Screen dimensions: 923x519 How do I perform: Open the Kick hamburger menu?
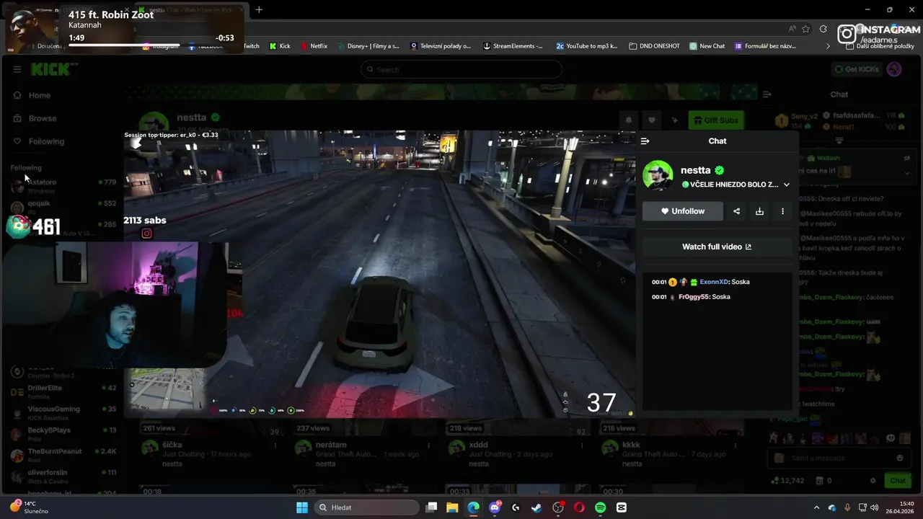tap(17, 69)
